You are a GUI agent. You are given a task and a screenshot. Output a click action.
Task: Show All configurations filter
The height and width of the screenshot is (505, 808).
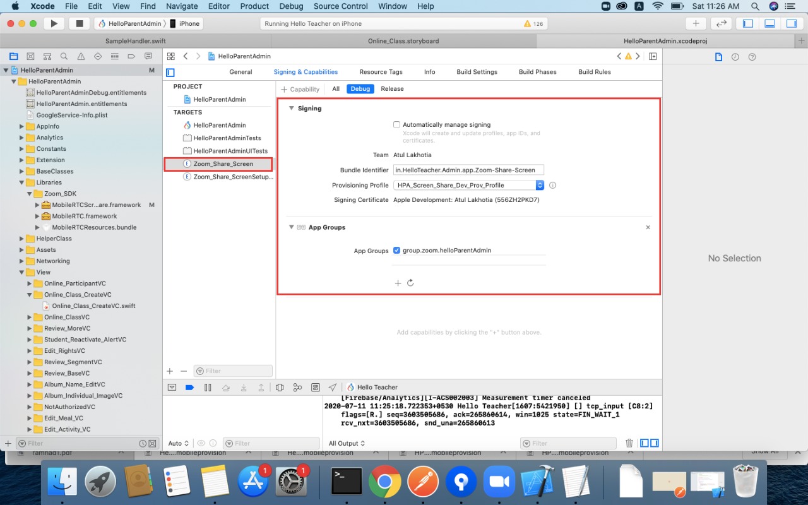pos(336,89)
